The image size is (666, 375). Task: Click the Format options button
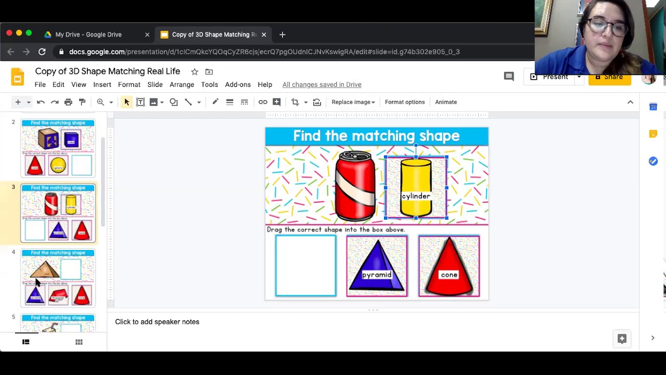(x=405, y=102)
